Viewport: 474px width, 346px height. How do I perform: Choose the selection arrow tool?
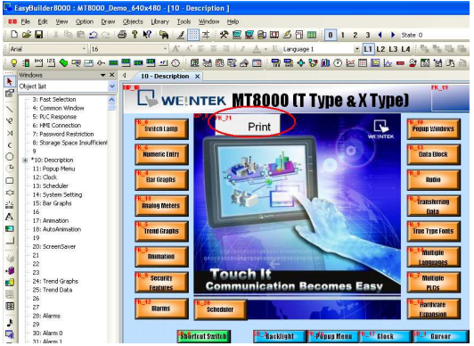tap(10, 82)
